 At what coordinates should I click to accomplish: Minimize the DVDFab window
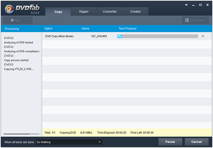click(x=193, y=5)
